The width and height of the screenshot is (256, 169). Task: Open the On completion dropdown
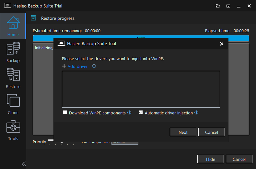125,143
